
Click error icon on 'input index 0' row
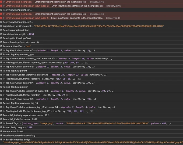(1, 6)
